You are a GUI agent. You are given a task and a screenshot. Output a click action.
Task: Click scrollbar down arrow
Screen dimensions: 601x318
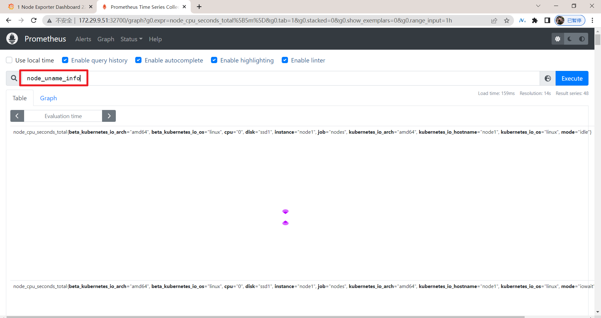pyautogui.click(x=598, y=312)
